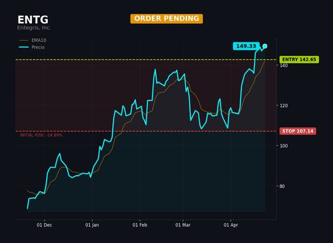Click the 100 y-axis tick label
This screenshot has height=243, width=333.
284,146
